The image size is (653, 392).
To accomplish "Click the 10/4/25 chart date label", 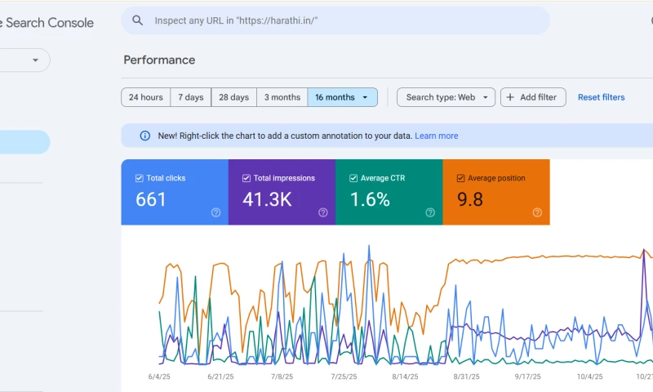I will point(589,376).
